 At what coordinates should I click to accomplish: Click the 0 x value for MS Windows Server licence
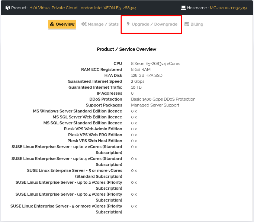coord(134,111)
